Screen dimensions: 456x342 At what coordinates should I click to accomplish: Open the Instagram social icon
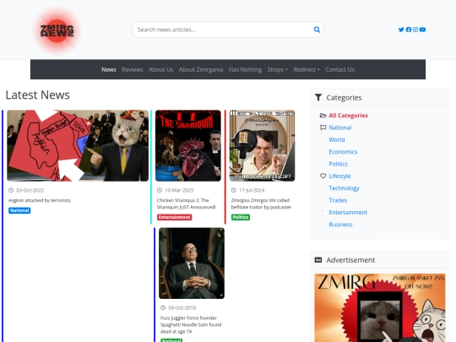pyautogui.click(x=415, y=30)
